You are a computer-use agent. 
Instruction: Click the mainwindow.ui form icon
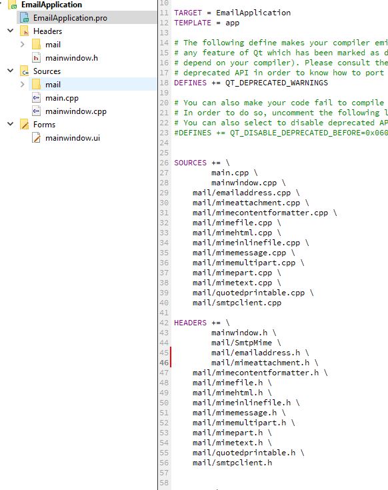[36, 138]
